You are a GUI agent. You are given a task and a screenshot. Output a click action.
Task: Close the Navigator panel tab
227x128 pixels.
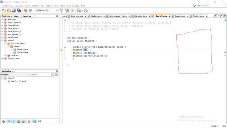13,71
